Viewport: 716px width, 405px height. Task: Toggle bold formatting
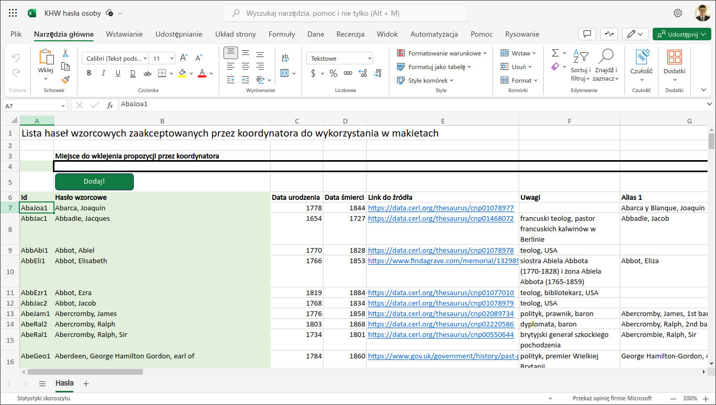point(89,73)
